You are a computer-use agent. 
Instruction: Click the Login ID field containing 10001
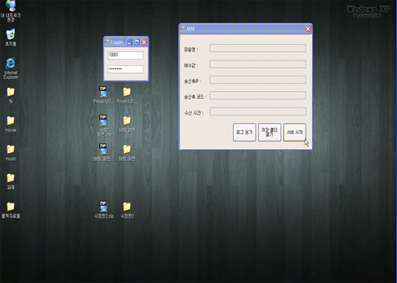point(126,55)
